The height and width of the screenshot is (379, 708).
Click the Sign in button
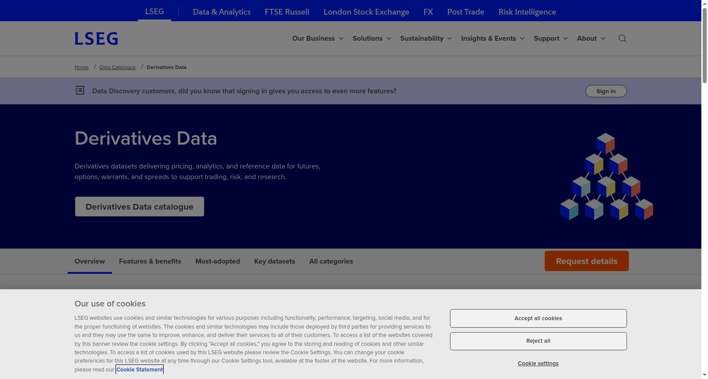(x=606, y=91)
